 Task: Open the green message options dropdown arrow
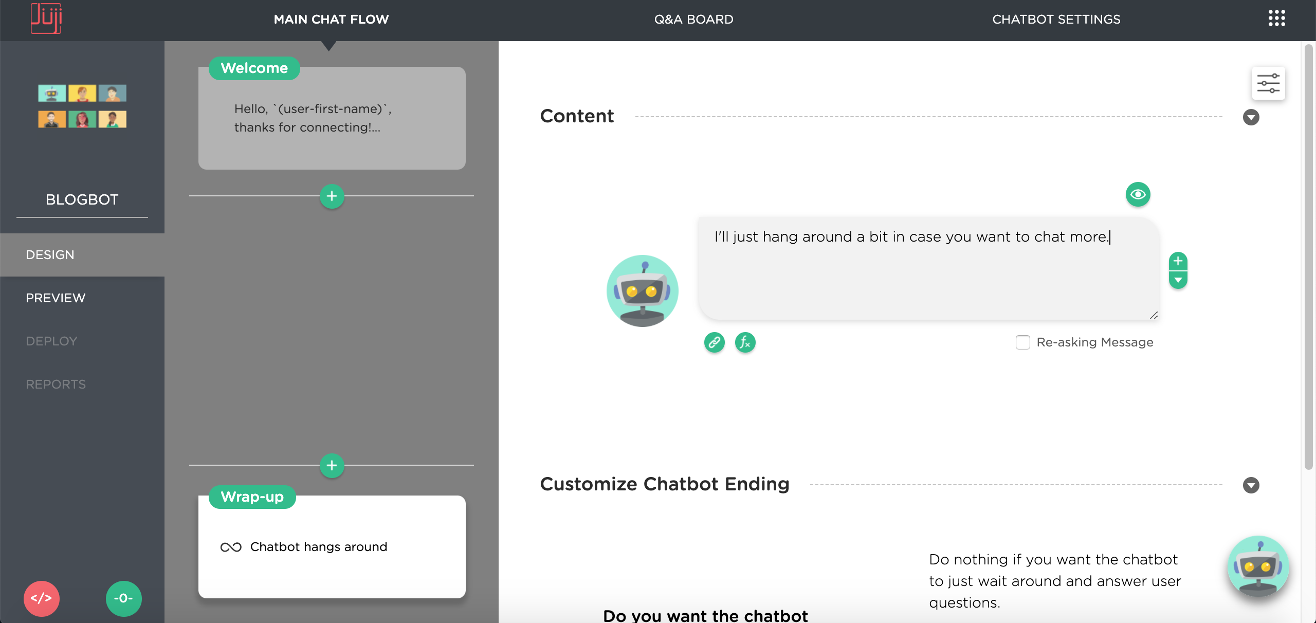point(1178,280)
